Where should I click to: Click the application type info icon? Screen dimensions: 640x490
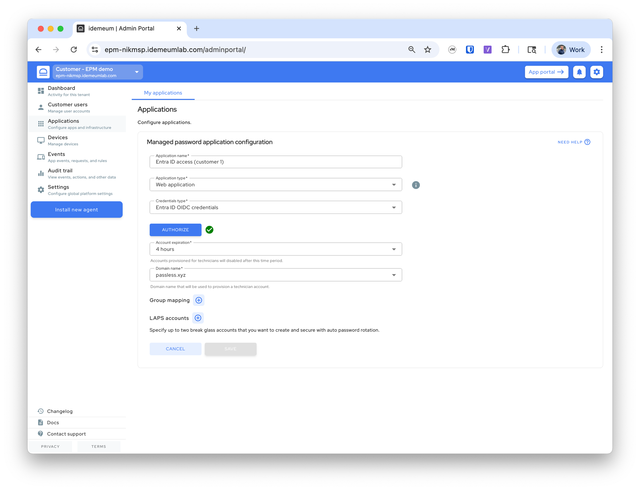(x=416, y=185)
